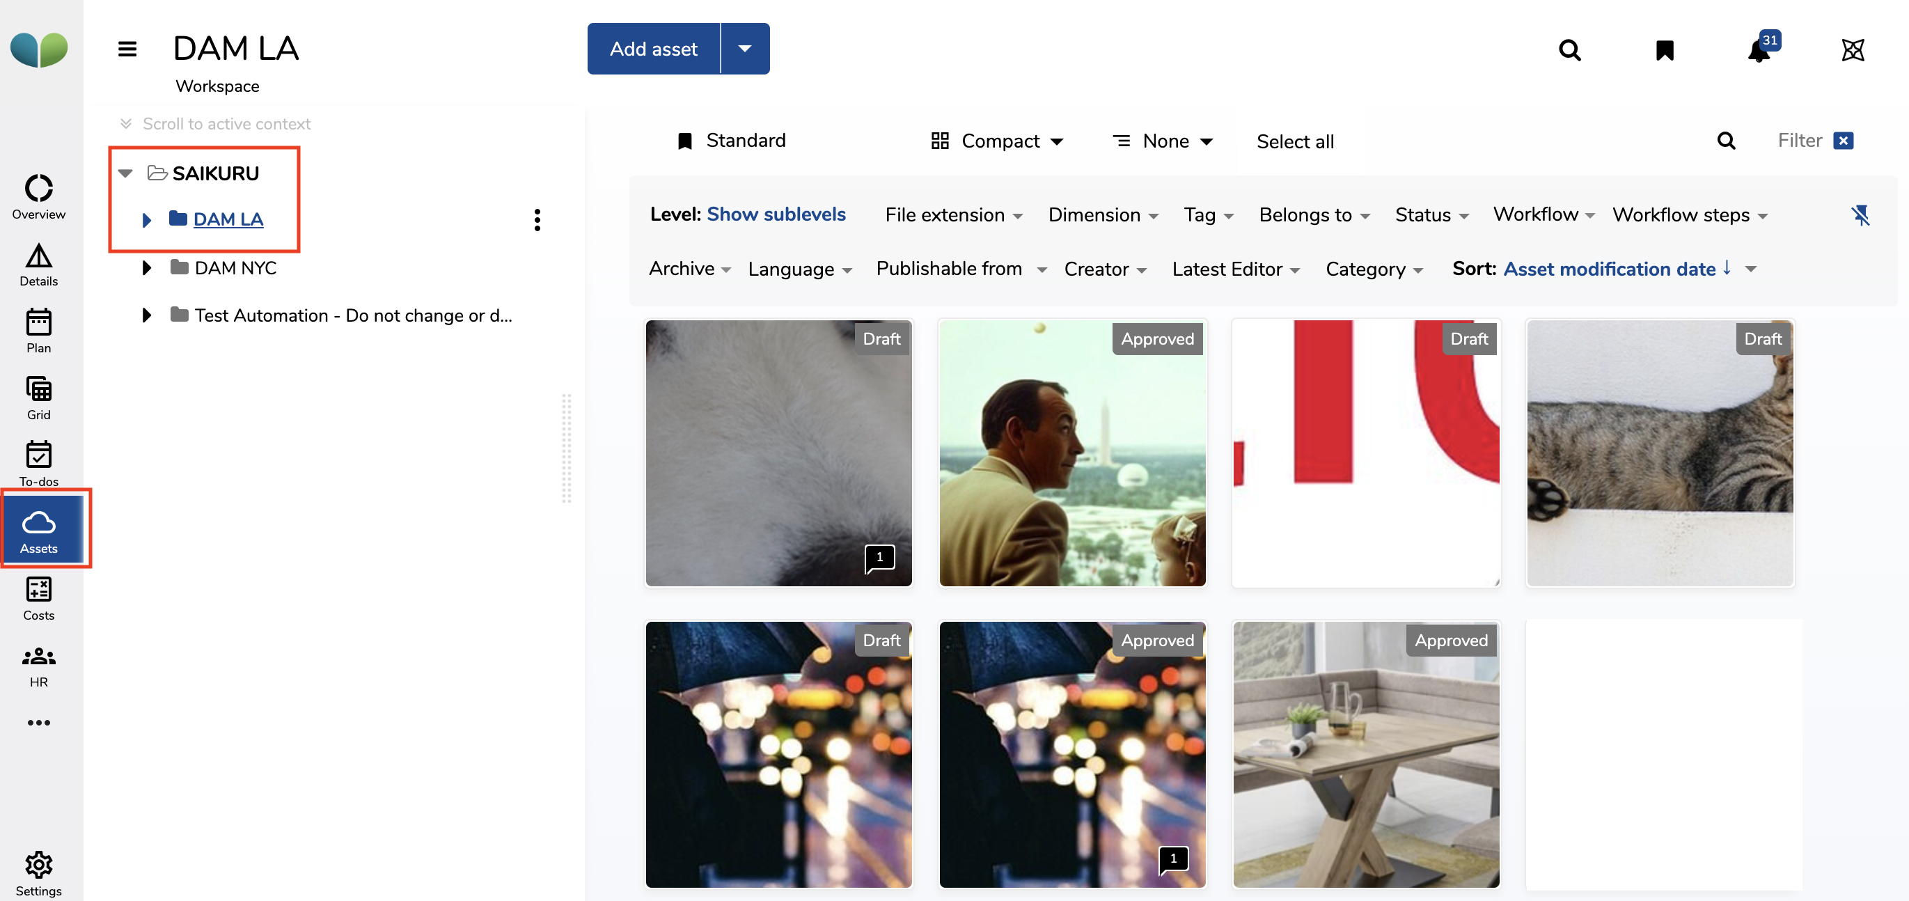Open the HR module icon
The width and height of the screenshot is (1909, 901).
pos(38,666)
